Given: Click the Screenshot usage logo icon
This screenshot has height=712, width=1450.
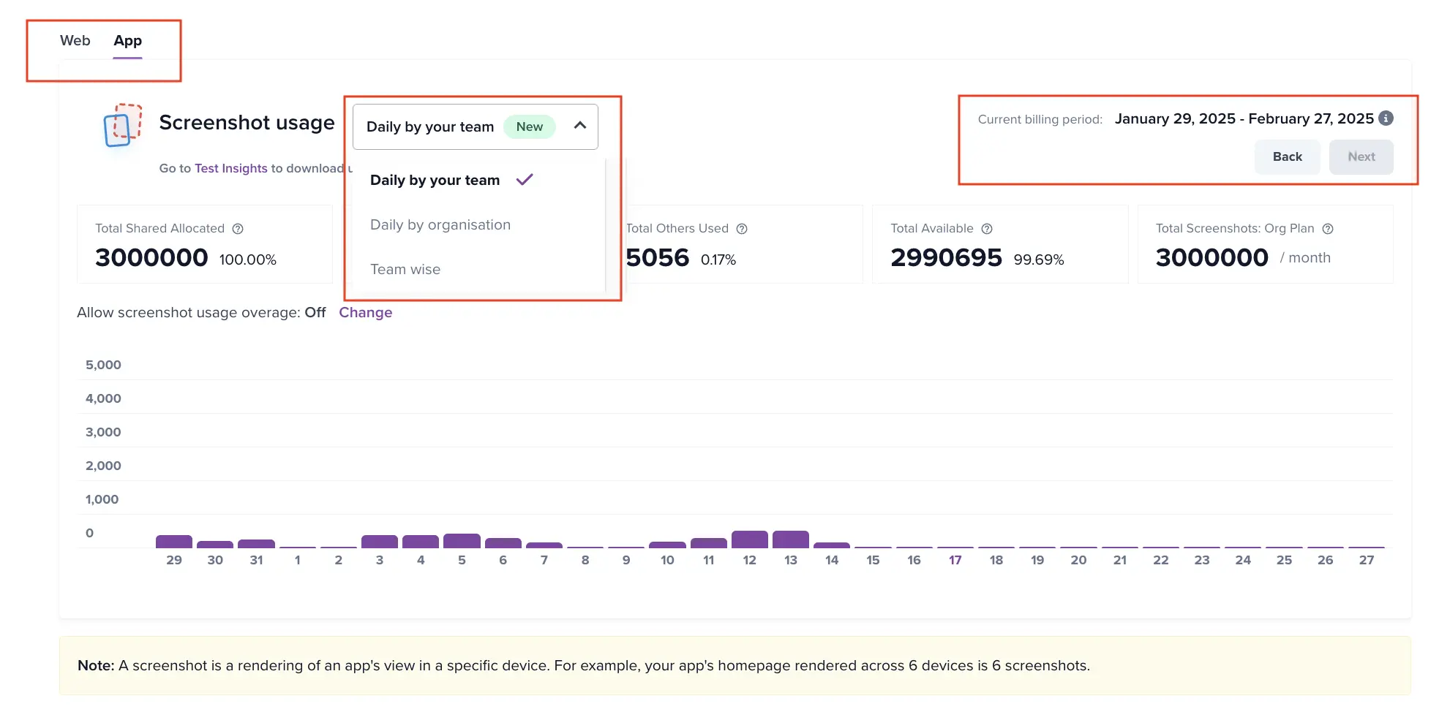Looking at the screenshot, I should pyautogui.click(x=123, y=125).
